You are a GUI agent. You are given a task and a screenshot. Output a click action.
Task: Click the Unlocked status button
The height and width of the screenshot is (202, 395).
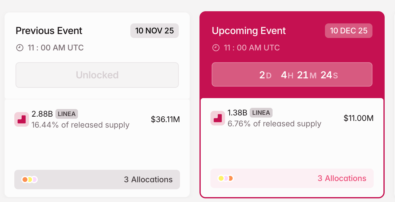[97, 75]
